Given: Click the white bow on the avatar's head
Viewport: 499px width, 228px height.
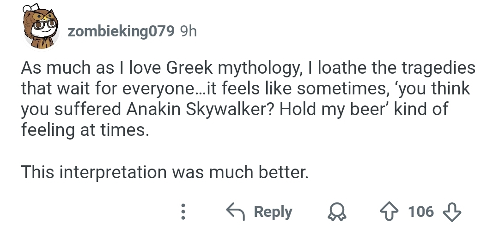Looking at the screenshot, I should 31,8.
